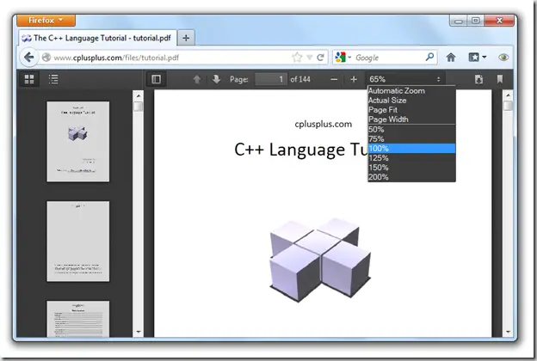Image resolution: width=537 pixels, height=361 pixels.
Task: Open the bookmarks menu button
Action: [477, 58]
